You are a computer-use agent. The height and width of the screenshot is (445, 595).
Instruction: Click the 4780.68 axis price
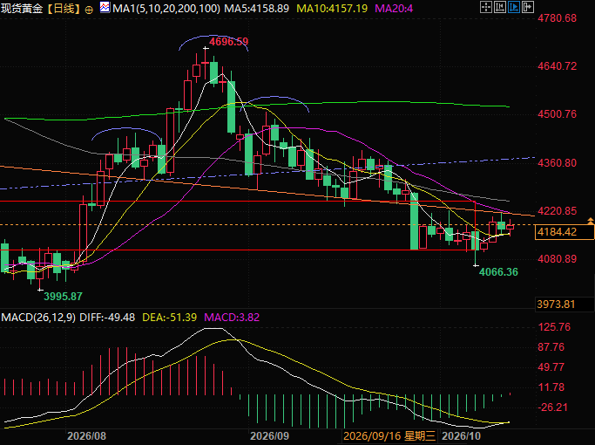pos(557,17)
